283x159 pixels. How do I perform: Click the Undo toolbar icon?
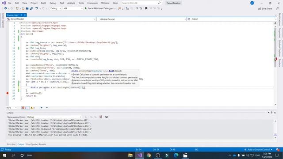click(x=37, y=8)
